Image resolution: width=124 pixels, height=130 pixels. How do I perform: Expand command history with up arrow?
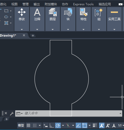click(120, 113)
